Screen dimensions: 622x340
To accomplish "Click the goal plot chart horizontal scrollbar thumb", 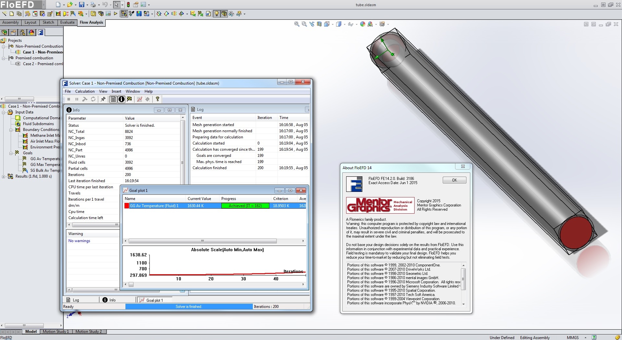I will pyautogui.click(x=131, y=285).
